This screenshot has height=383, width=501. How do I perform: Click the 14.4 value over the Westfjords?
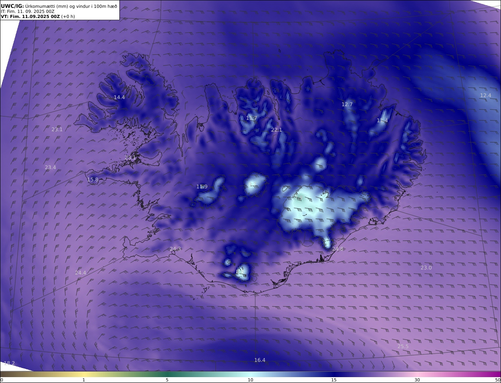tap(119, 97)
